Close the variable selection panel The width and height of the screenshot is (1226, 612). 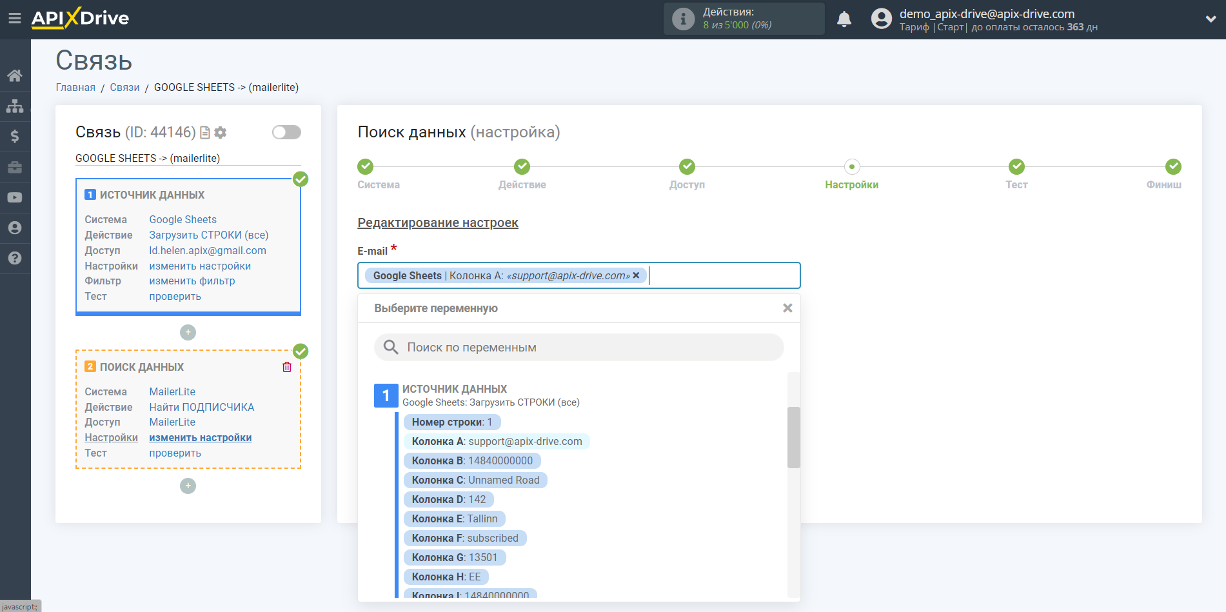click(x=787, y=308)
